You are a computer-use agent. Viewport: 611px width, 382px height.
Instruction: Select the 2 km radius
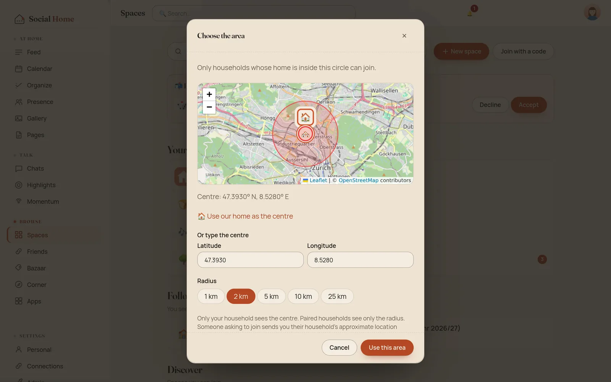241,296
